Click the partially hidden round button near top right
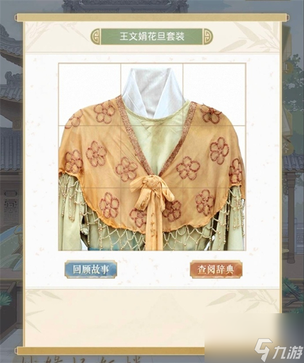Image resolution: width=304 pixels, height=363 pixels. pyautogui.click(x=286, y=68)
